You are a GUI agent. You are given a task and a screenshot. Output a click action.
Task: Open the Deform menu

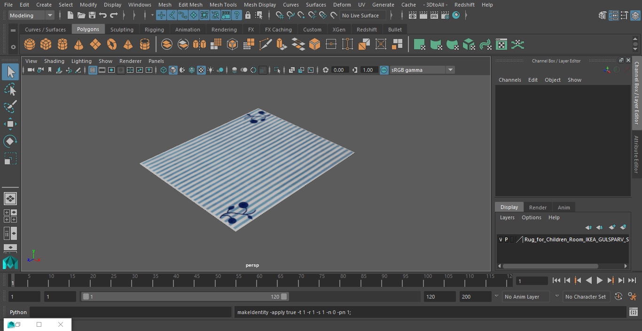click(x=342, y=5)
